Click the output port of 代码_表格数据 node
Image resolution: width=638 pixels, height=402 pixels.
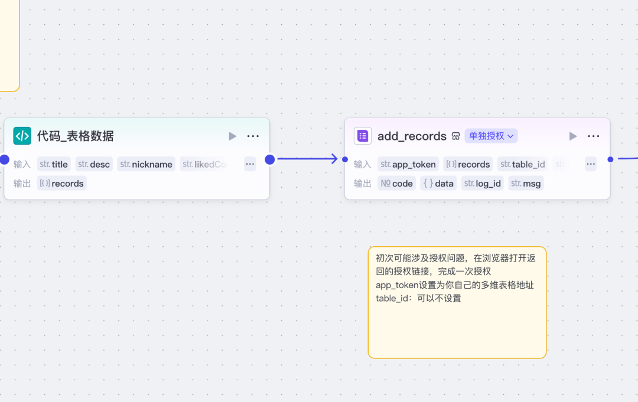(270, 159)
